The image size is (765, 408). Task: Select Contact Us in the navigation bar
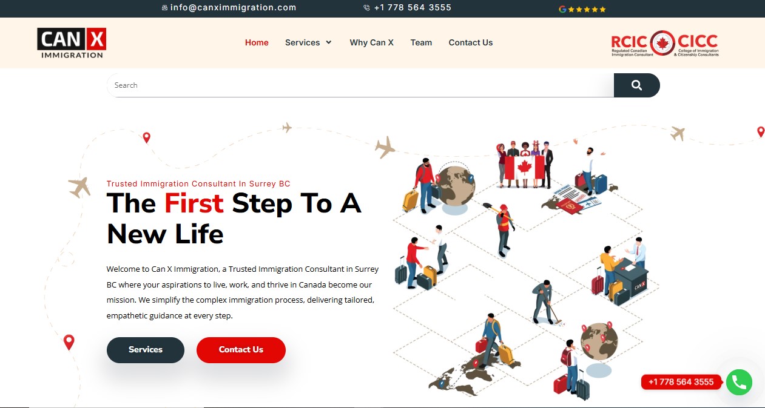(x=471, y=42)
